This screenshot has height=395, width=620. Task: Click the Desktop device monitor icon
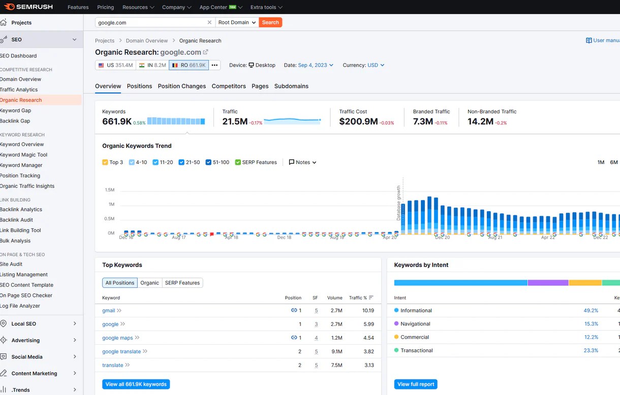pyautogui.click(x=251, y=65)
